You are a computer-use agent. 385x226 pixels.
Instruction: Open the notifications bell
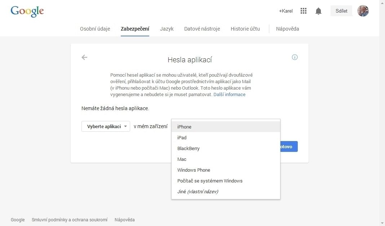pyautogui.click(x=318, y=11)
